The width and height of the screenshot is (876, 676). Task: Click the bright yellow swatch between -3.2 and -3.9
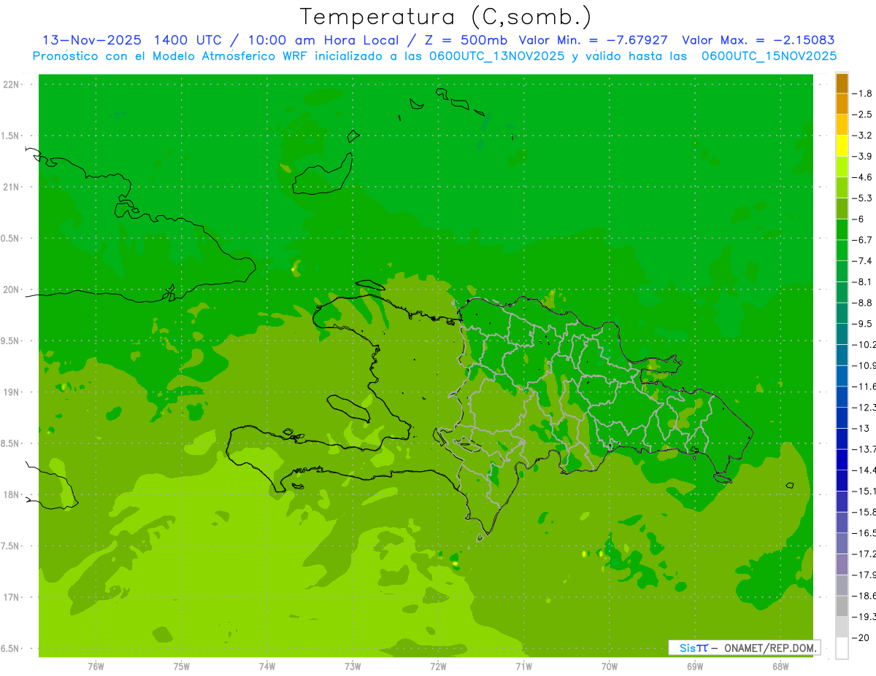click(x=842, y=146)
